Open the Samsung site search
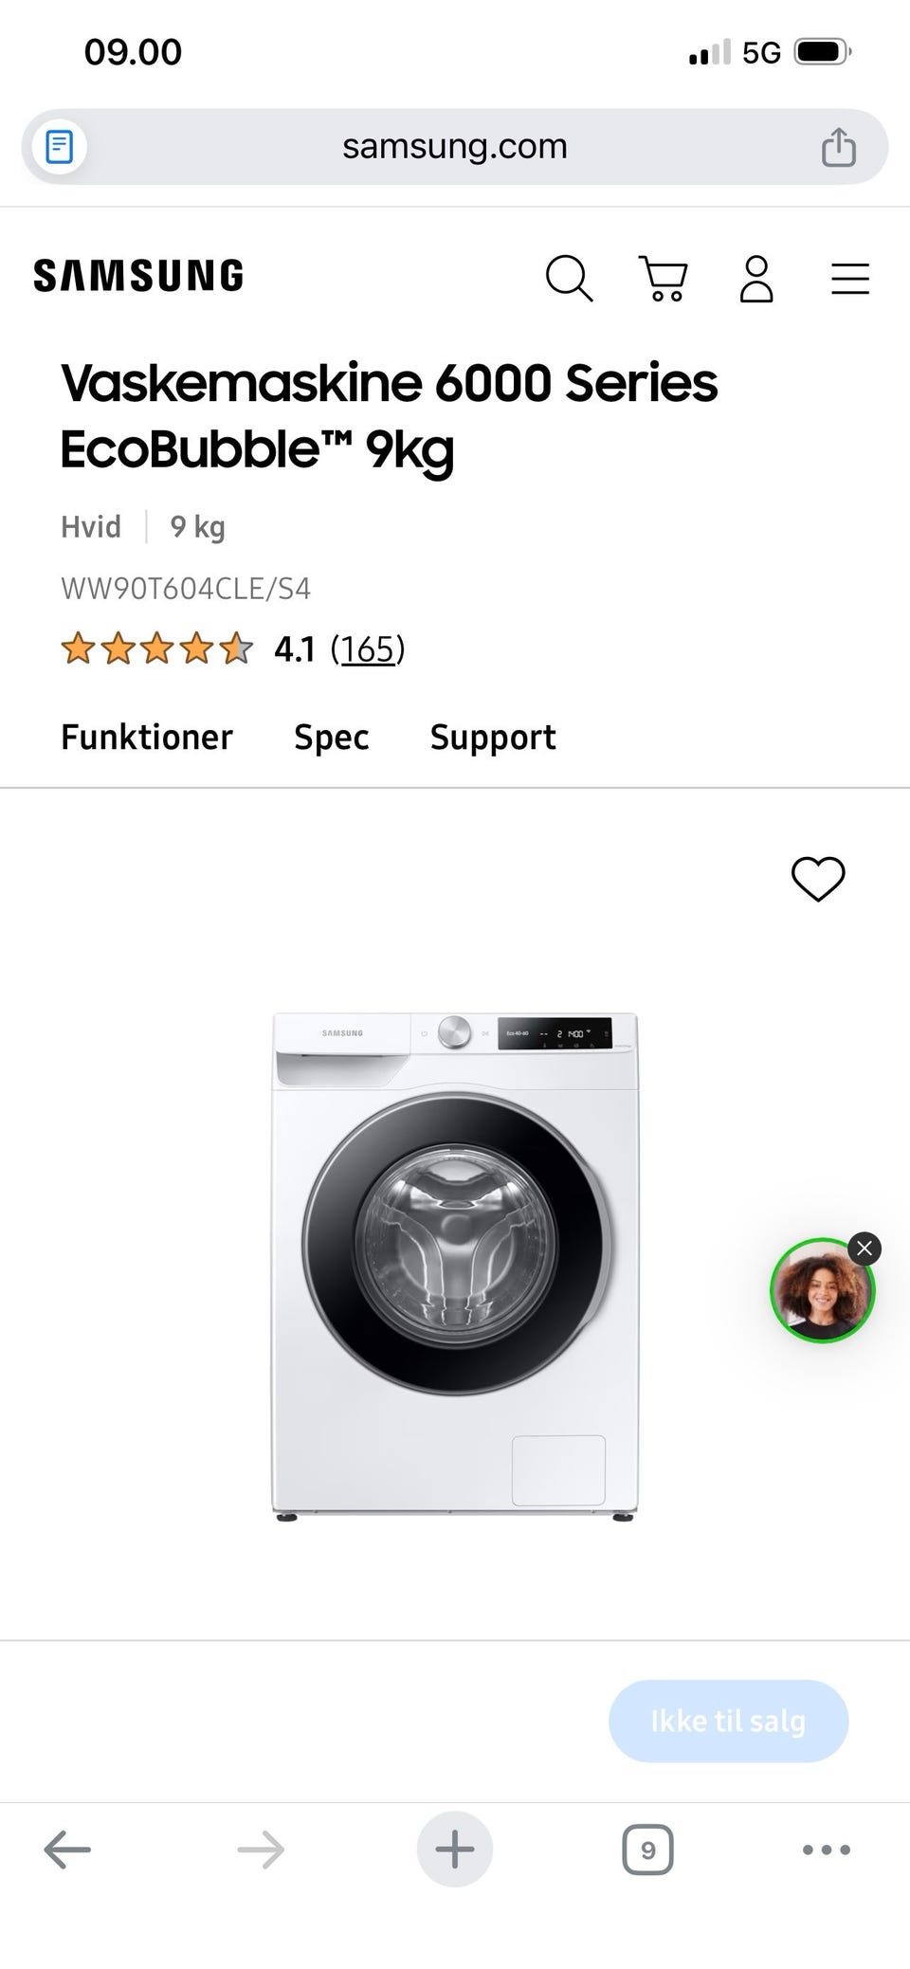The height and width of the screenshot is (1969, 910). pyautogui.click(x=569, y=279)
